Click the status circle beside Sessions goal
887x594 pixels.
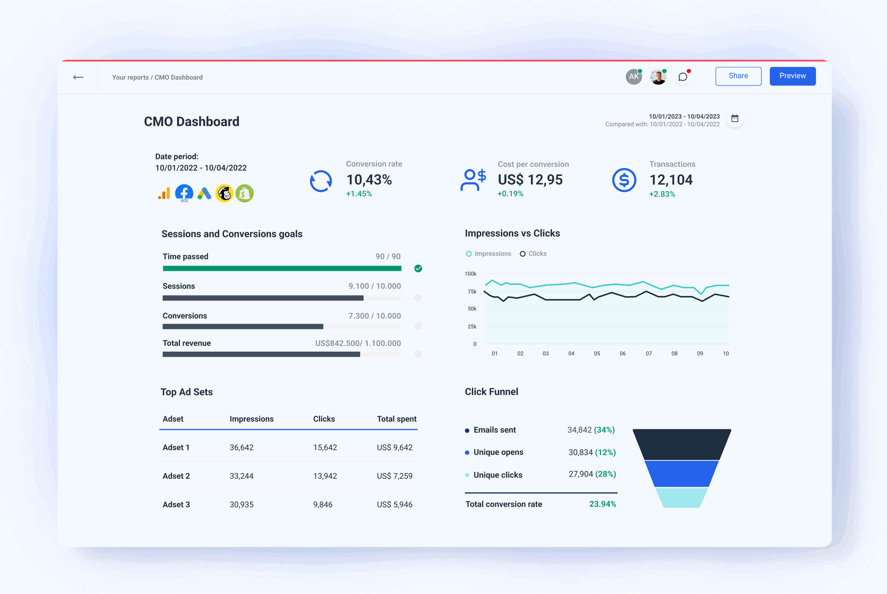tap(417, 298)
